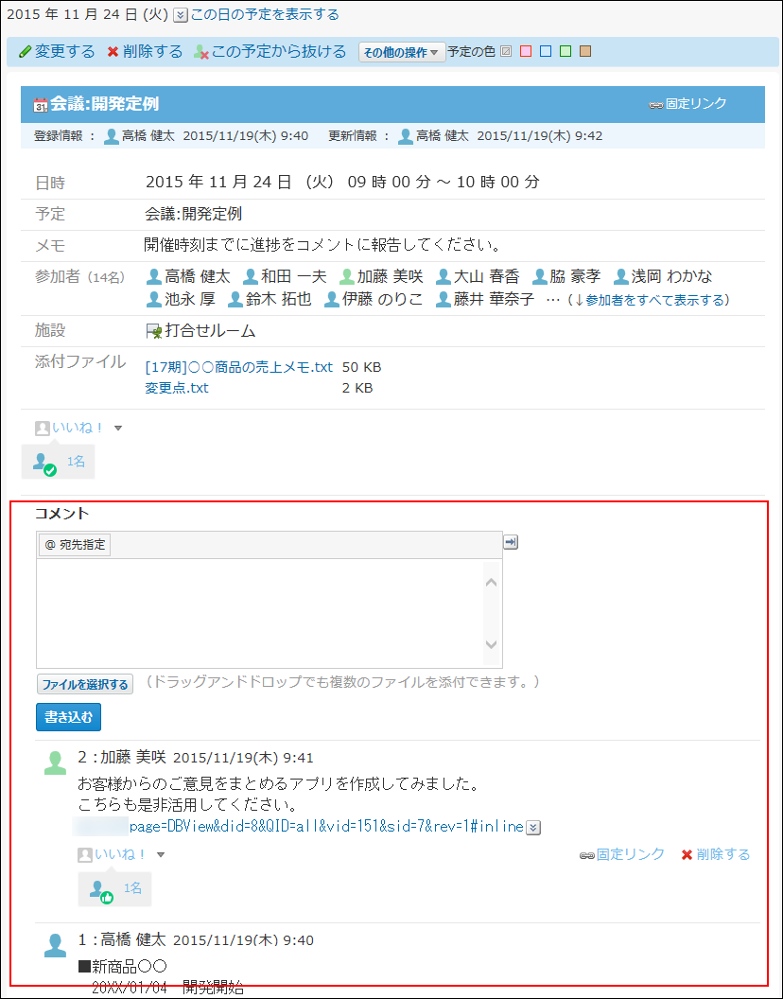Open attachment [17期]○○商品の売上メモ.txt

pyautogui.click(x=239, y=367)
